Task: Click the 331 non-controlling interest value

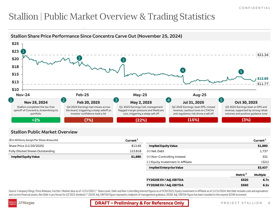Action: point(265,157)
